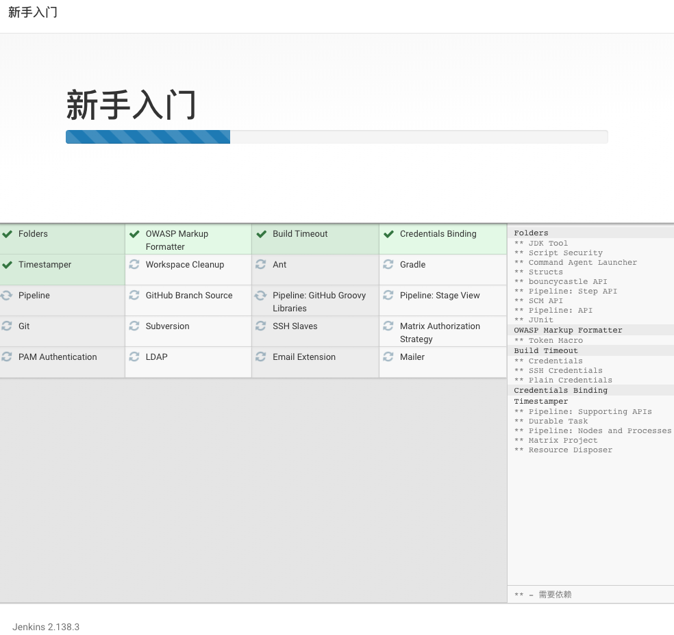
Task: Select the SSH Slaves plugin label
Action: 295,326
